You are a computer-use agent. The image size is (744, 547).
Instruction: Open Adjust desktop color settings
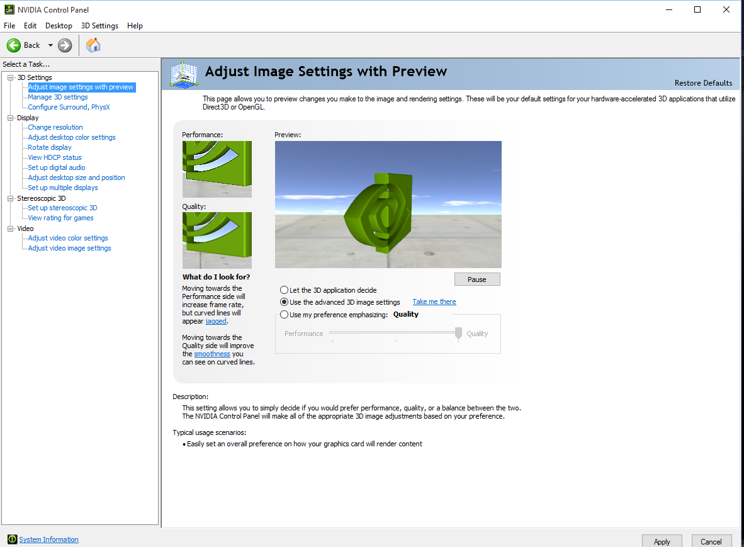(x=72, y=138)
